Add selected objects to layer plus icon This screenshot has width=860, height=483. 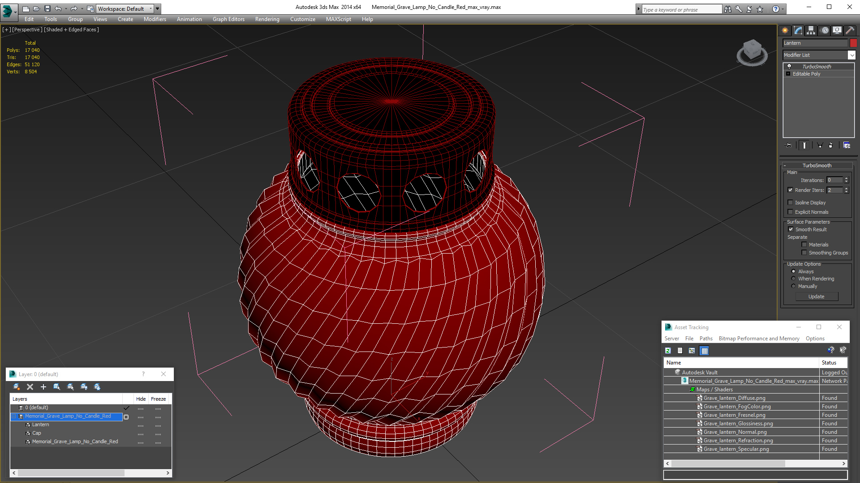coord(43,387)
